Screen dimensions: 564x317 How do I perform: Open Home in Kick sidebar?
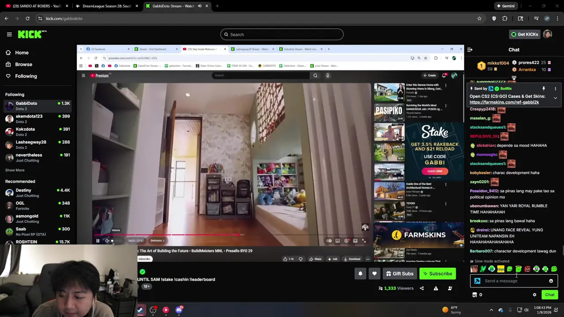(x=22, y=52)
